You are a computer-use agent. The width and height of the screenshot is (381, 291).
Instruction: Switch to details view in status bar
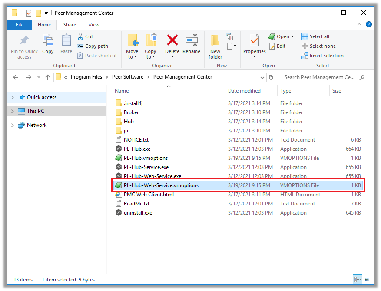point(358,280)
